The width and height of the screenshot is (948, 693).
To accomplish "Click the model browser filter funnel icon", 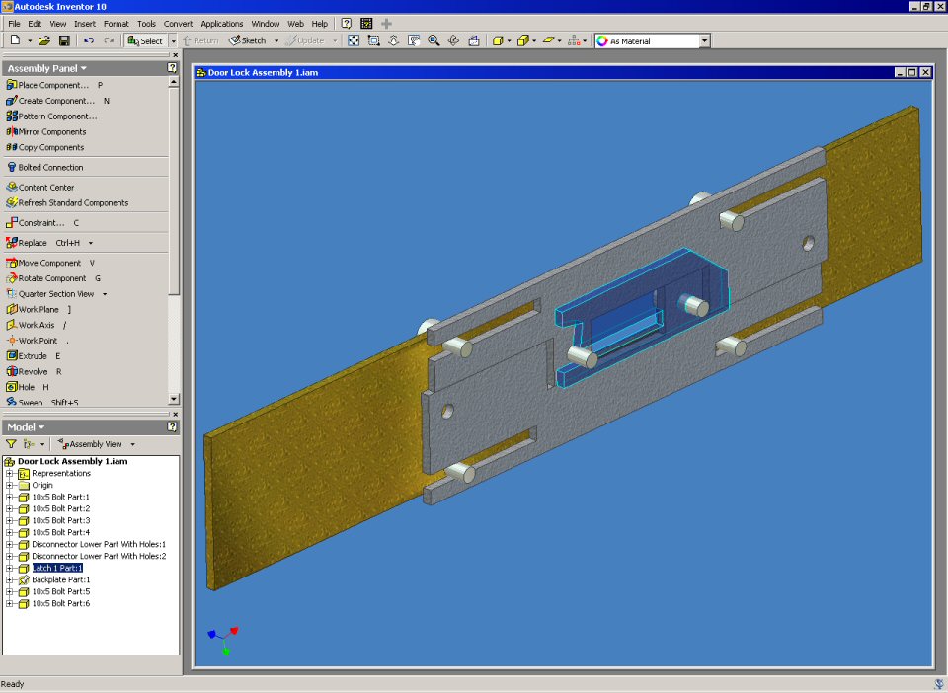I will pyautogui.click(x=11, y=444).
